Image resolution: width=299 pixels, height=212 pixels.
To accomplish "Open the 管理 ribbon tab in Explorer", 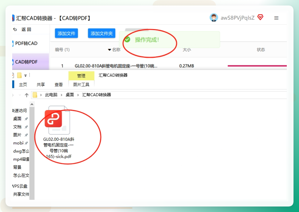I will coord(81,76).
